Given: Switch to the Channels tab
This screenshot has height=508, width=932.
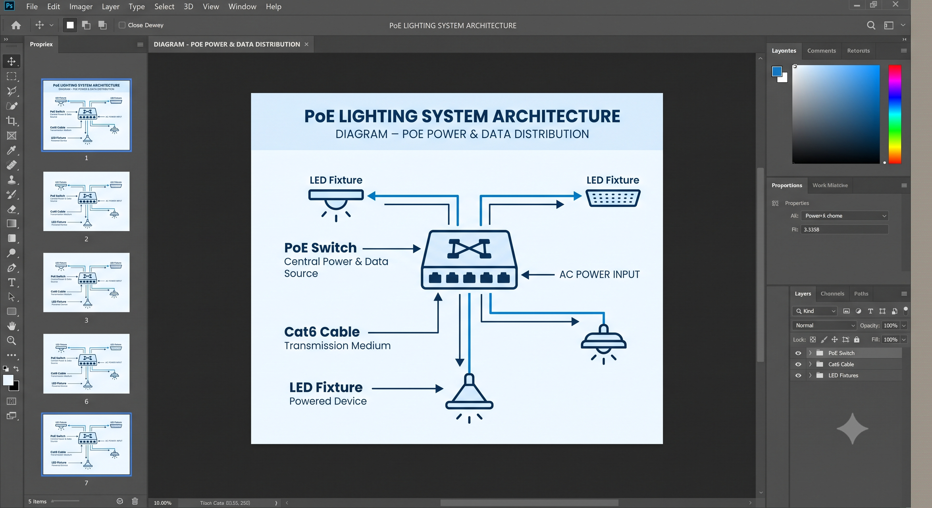Looking at the screenshot, I should [832, 294].
